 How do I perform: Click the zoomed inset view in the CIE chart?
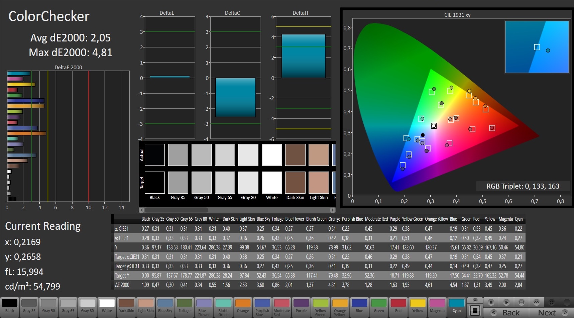pyautogui.click(x=537, y=47)
